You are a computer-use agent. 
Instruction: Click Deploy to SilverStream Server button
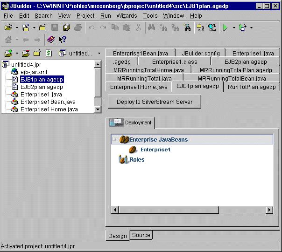(x=155, y=102)
